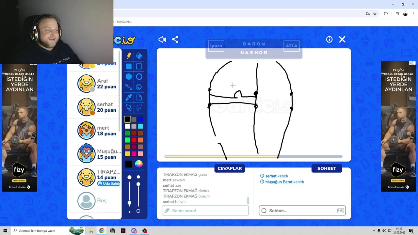This screenshot has width=418, height=235.
Task: Click the empty Boş player slot
Action: point(94,201)
